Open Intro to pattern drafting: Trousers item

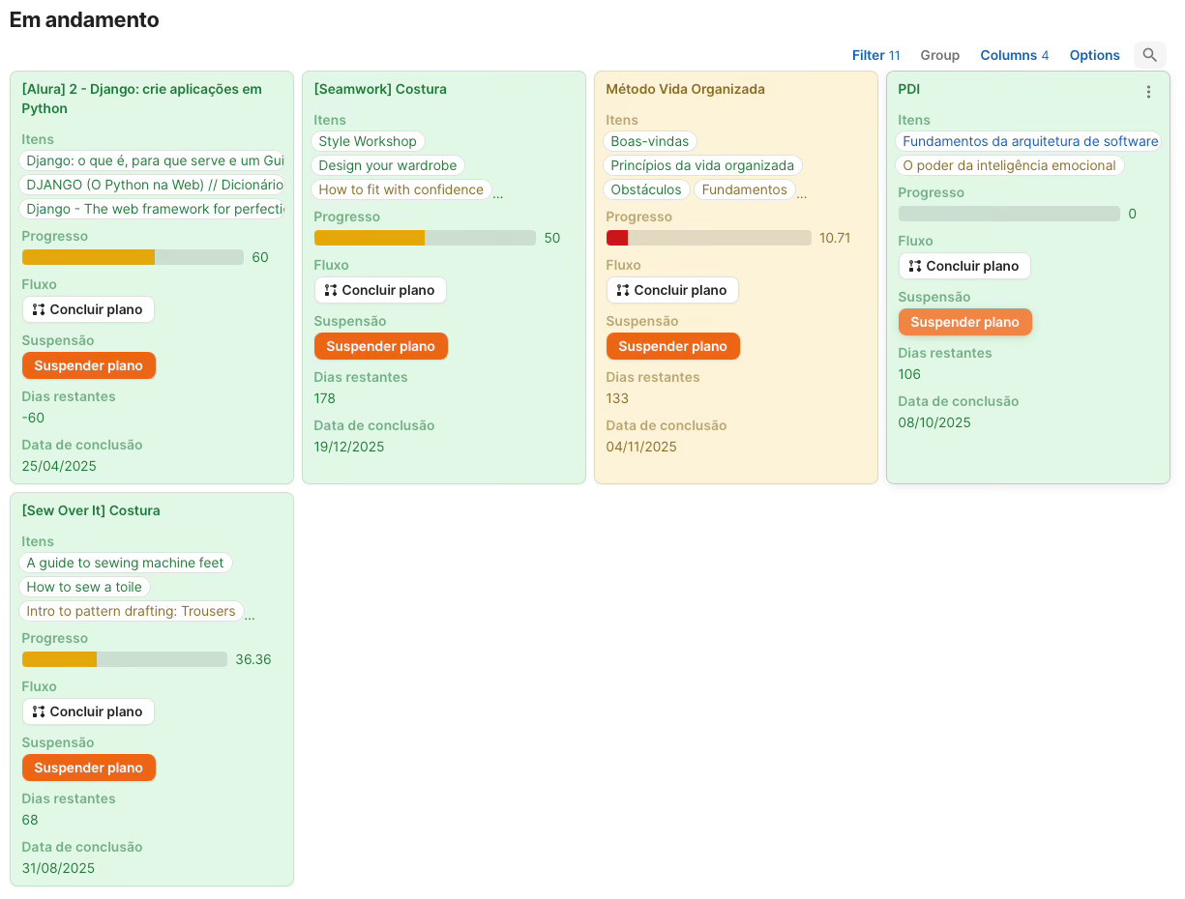[132, 611]
